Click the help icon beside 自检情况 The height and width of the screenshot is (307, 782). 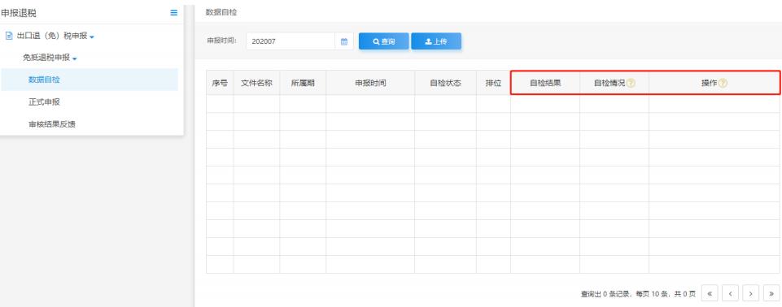pyautogui.click(x=631, y=84)
